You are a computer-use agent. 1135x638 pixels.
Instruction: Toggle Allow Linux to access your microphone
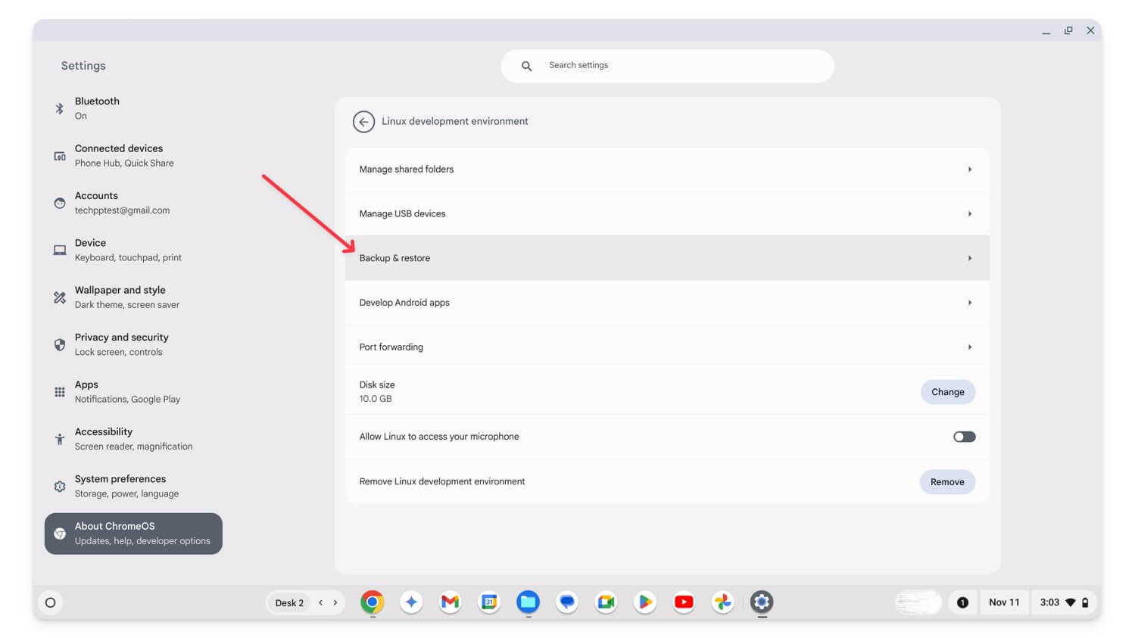(x=964, y=437)
